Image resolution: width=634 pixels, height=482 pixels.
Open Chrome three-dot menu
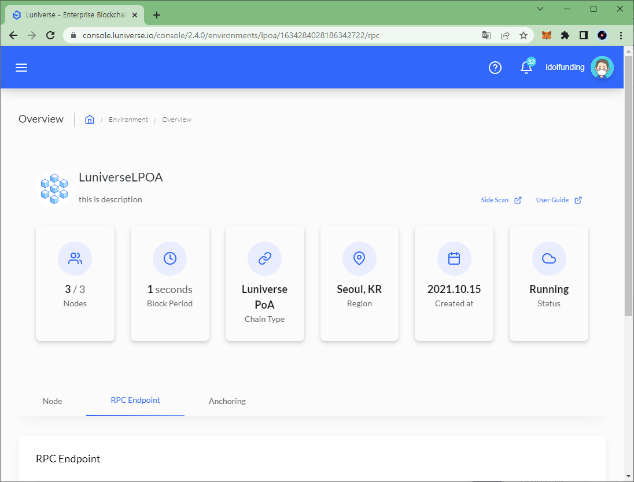[621, 36]
